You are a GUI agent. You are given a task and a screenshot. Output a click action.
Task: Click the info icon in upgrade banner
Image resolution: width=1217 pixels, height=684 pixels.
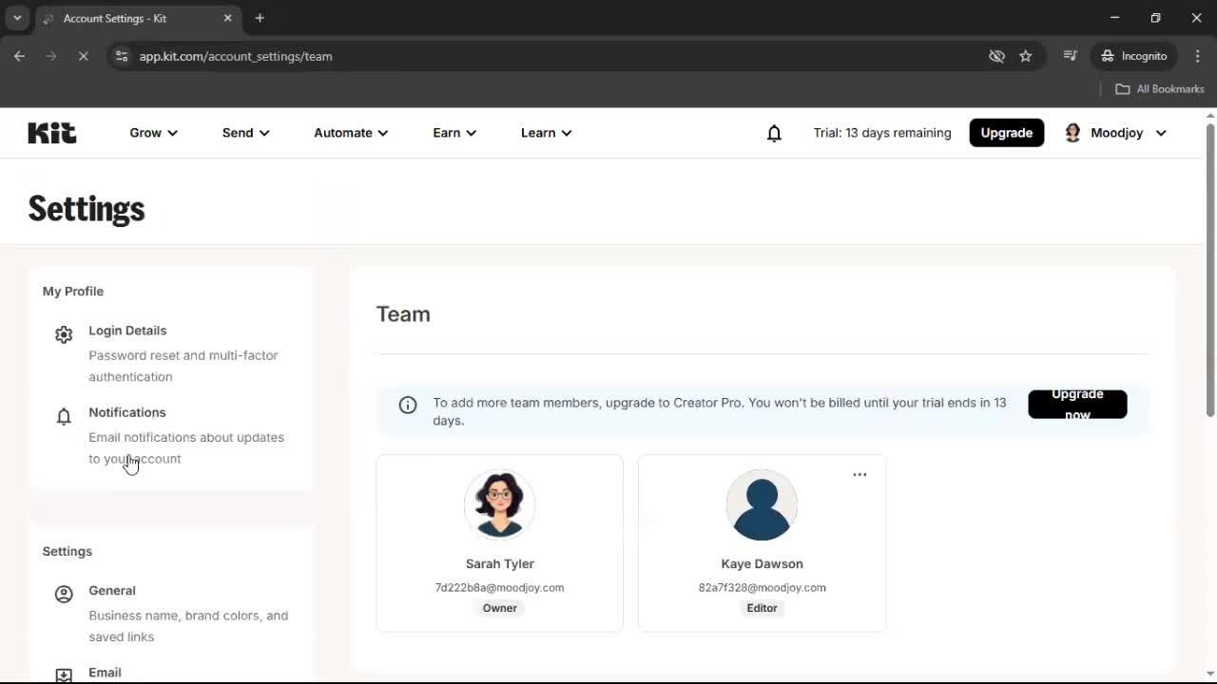(408, 406)
